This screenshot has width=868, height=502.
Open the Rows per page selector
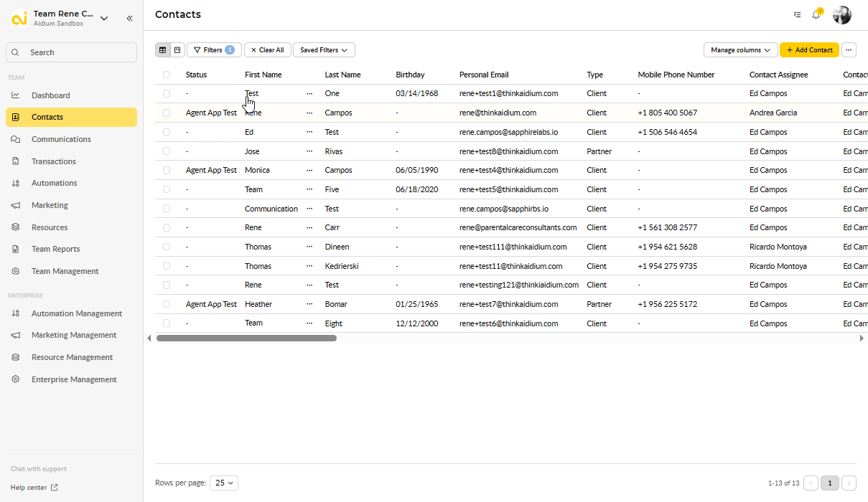(x=224, y=483)
